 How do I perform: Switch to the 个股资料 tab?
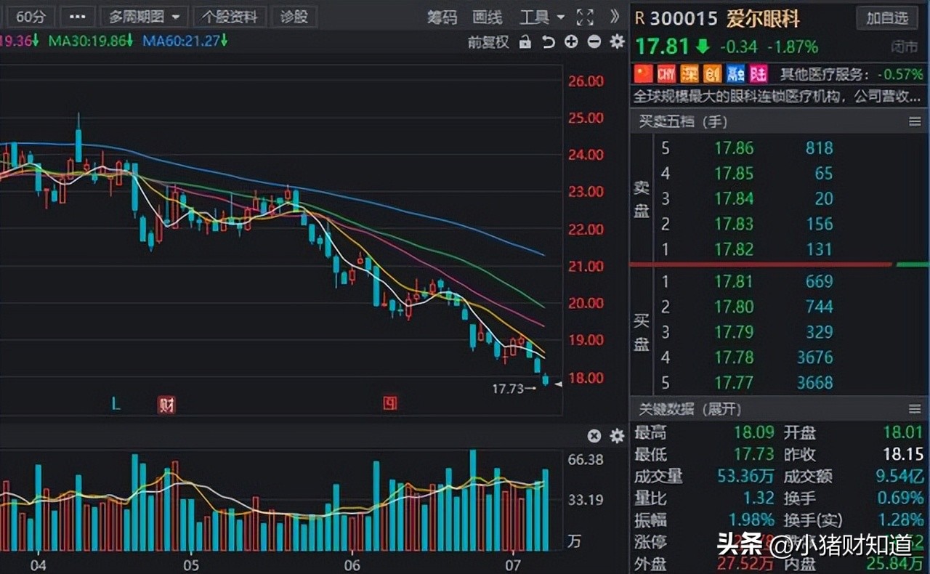[x=230, y=16]
